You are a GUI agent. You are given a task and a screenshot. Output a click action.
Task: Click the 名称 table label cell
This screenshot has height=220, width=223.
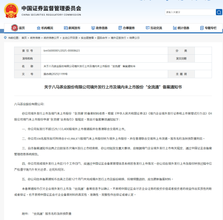[28, 66]
